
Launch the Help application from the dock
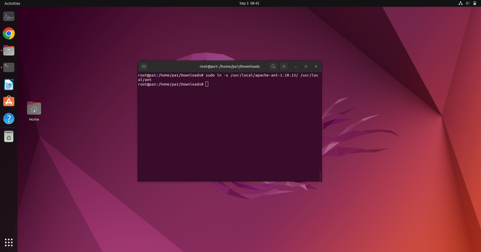coord(8,118)
